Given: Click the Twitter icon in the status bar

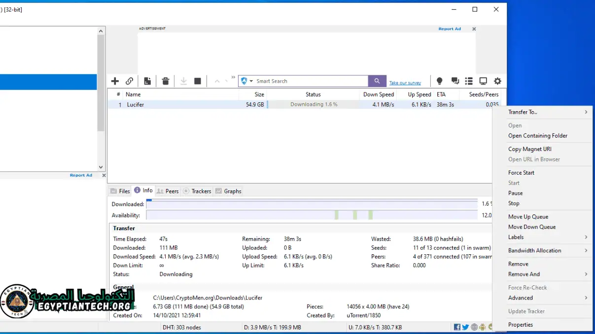Looking at the screenshot, I should [464, 327].
